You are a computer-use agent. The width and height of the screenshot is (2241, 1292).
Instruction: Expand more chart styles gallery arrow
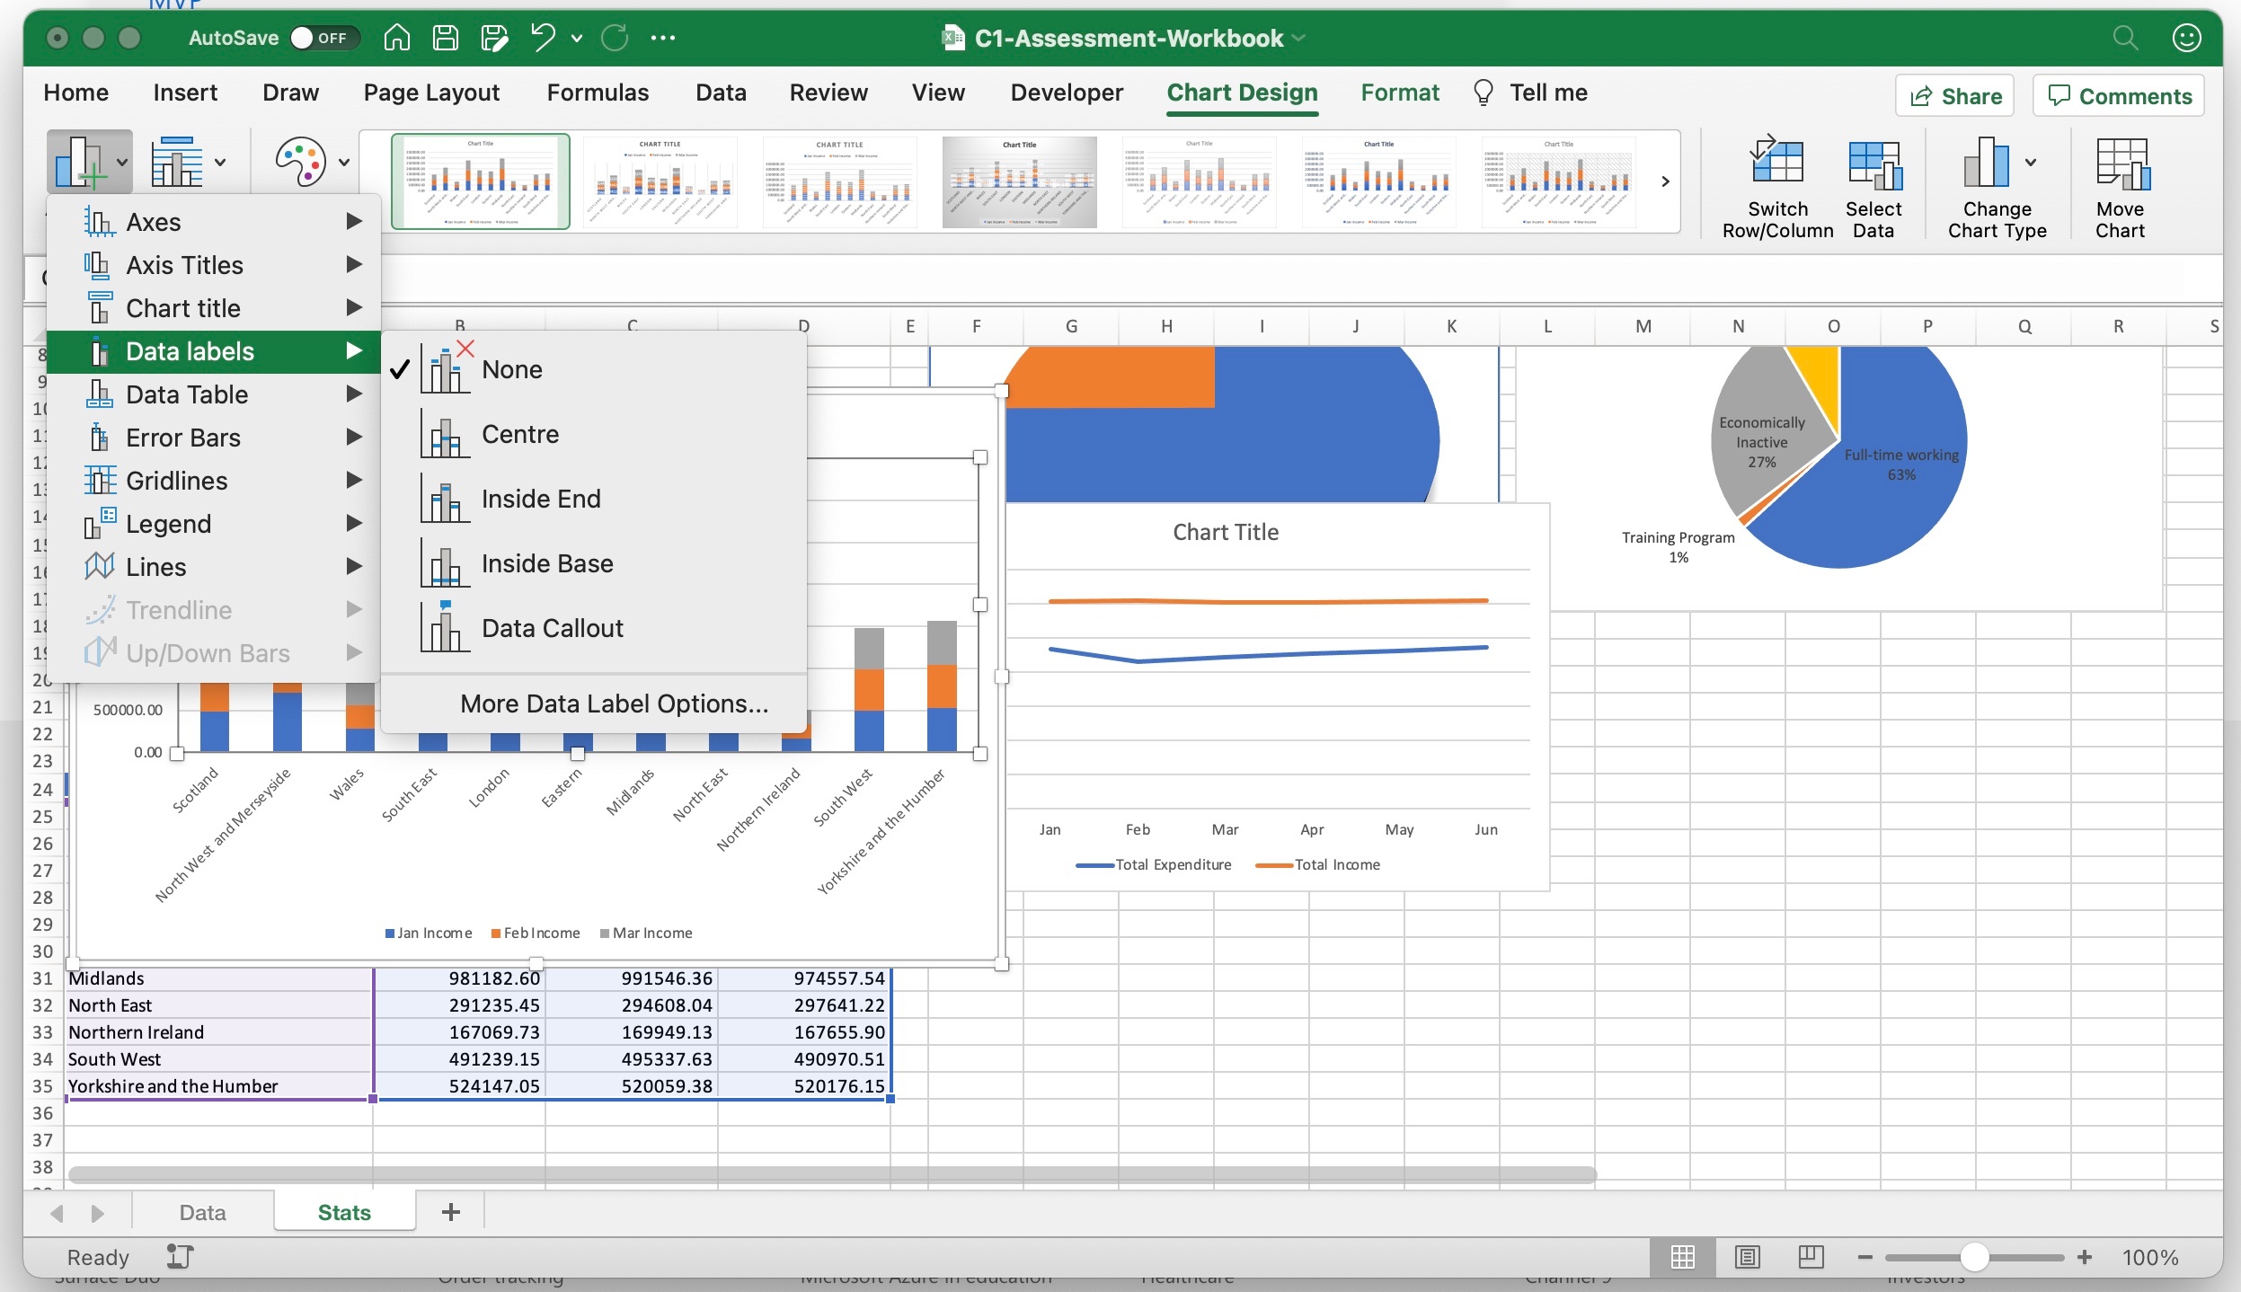1665,181
